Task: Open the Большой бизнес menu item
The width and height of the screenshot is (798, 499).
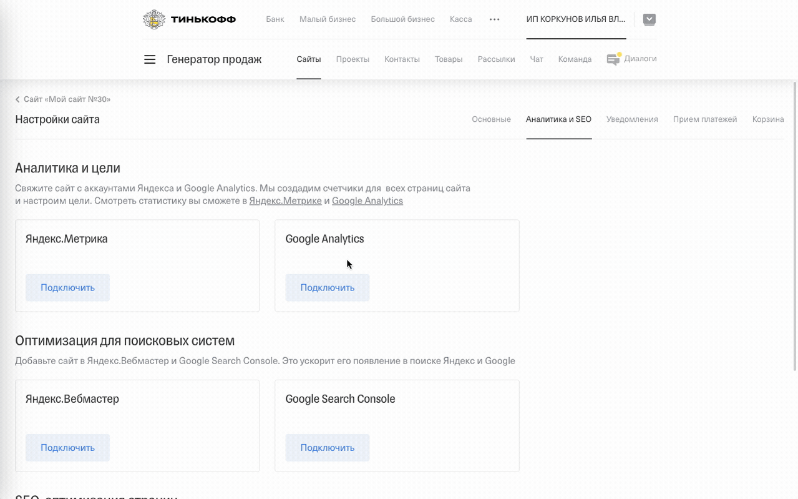Action: [403, 19]
